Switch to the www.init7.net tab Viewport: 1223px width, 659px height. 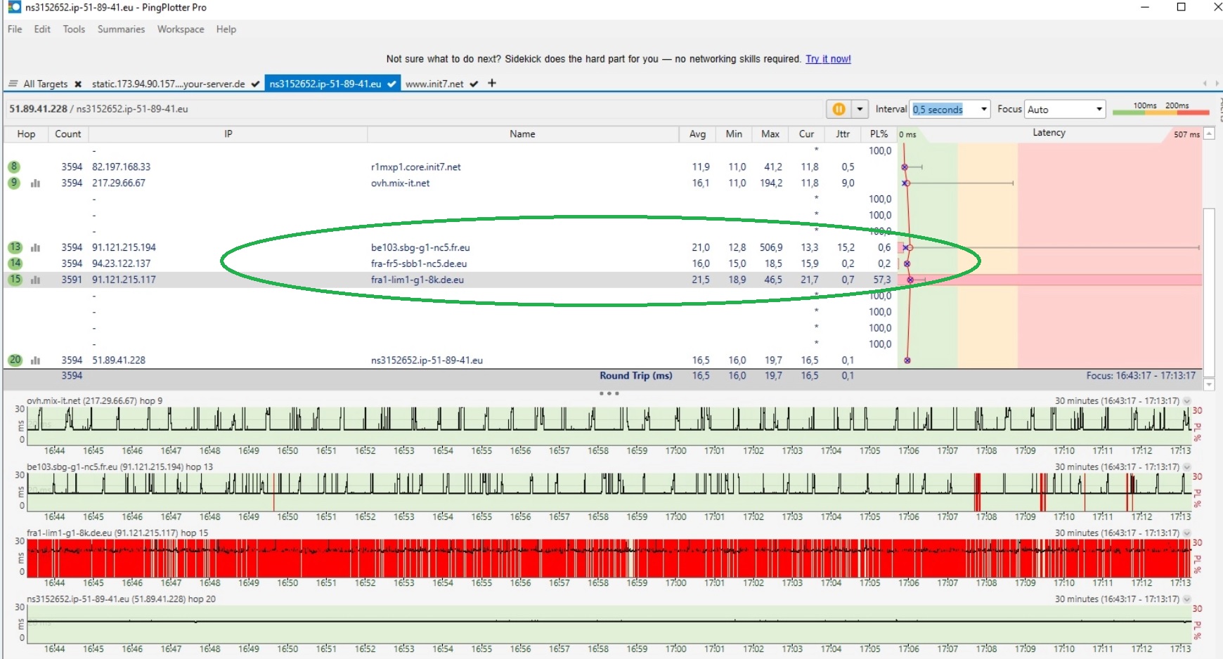pyautogui.click(x=434, y=84)
